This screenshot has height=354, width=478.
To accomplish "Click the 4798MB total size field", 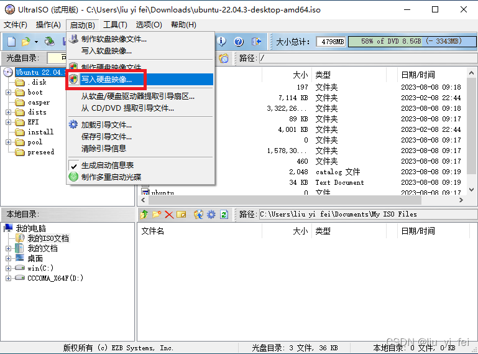I will click(x=331, y=42).
